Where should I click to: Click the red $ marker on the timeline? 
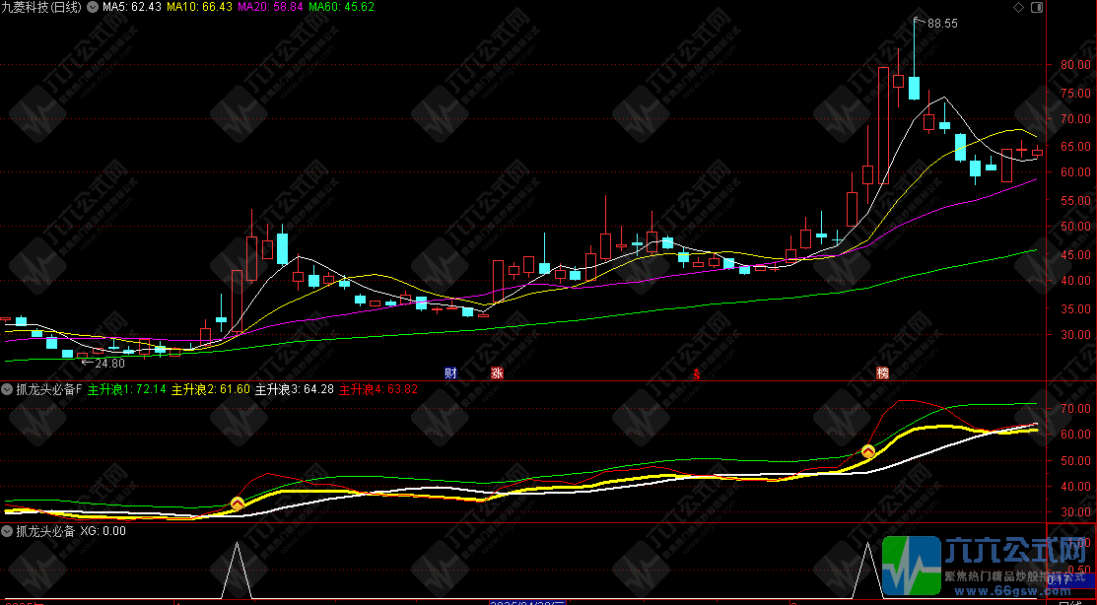698,373
